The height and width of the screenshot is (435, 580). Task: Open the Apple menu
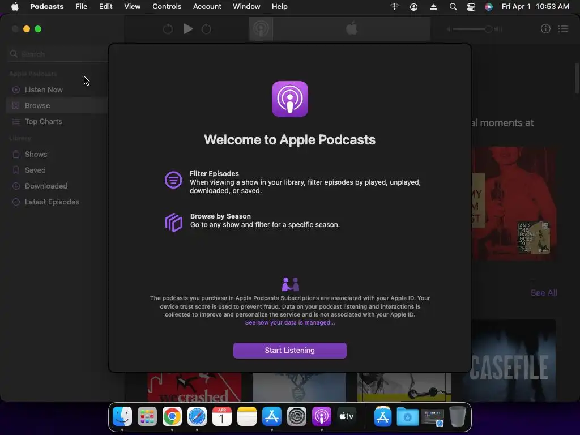15,7
